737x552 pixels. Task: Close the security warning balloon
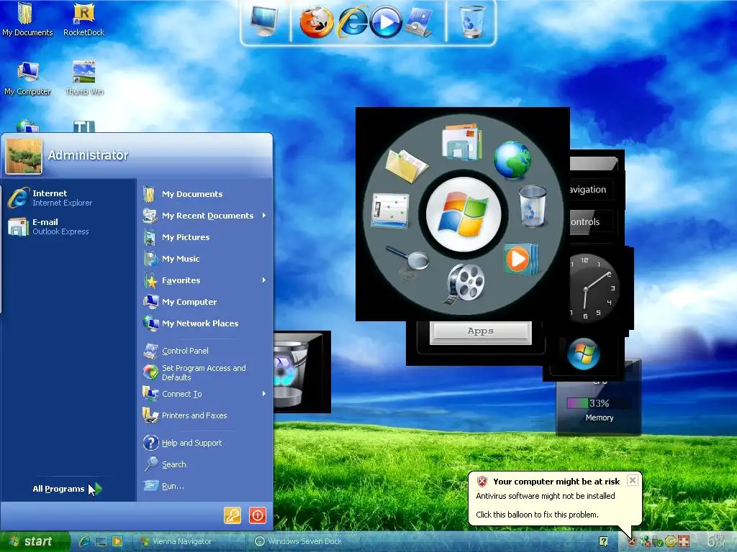pyautogui.click(x=633, y=480)
